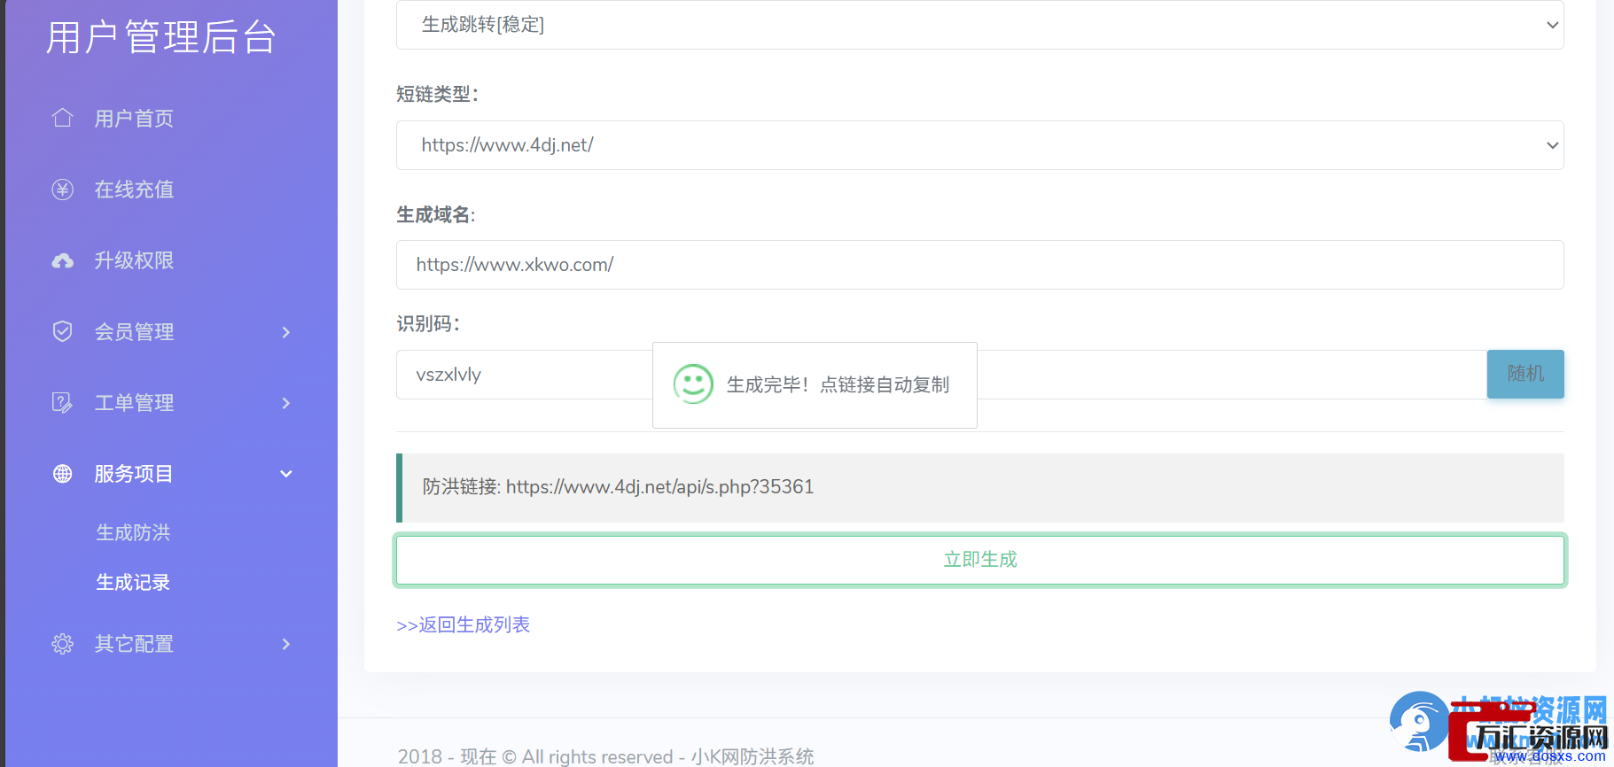Click the gear icon for 其它配置

pyautogui.click(x=62, y=644)
